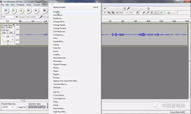Click the Undo arrow icon
Screen dimensions: 191x114
[127, 13]
